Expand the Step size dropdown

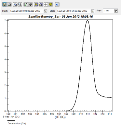click(x=116, y=11)
